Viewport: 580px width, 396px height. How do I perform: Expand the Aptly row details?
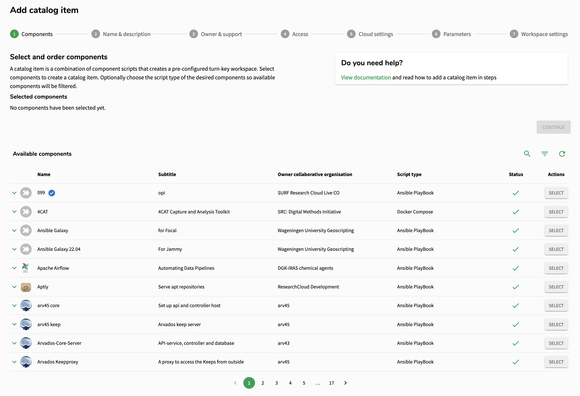(14, 287)
